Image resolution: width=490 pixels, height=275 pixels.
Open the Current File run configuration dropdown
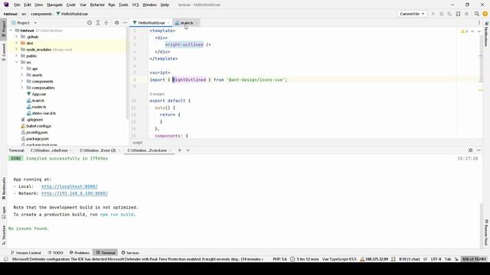pyautogui.click(x=412, y=14)
